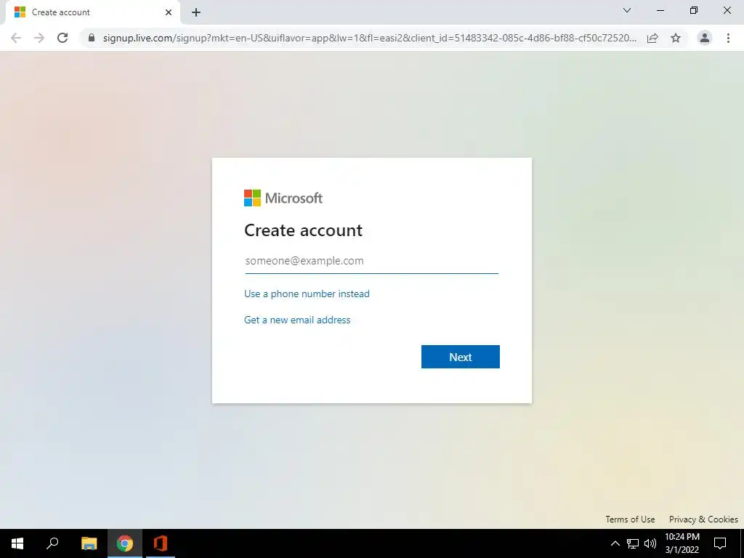Click the padlock site info icon
The height and width of the screenshot is (558, 744).
[92, 38]
